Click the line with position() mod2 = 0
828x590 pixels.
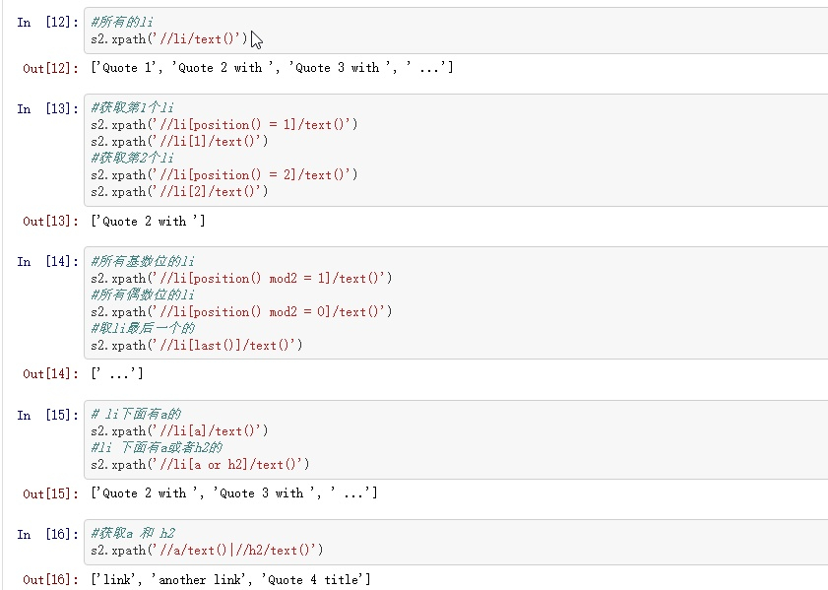click(240, 311)
